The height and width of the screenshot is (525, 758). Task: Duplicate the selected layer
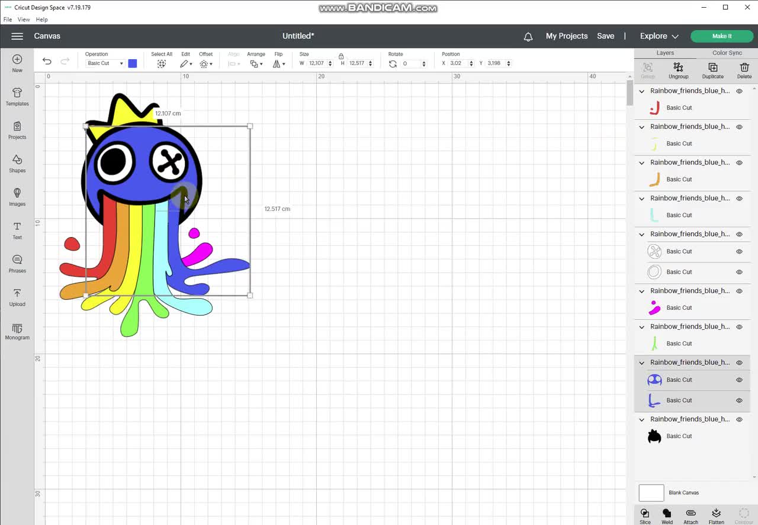(712, 71)
